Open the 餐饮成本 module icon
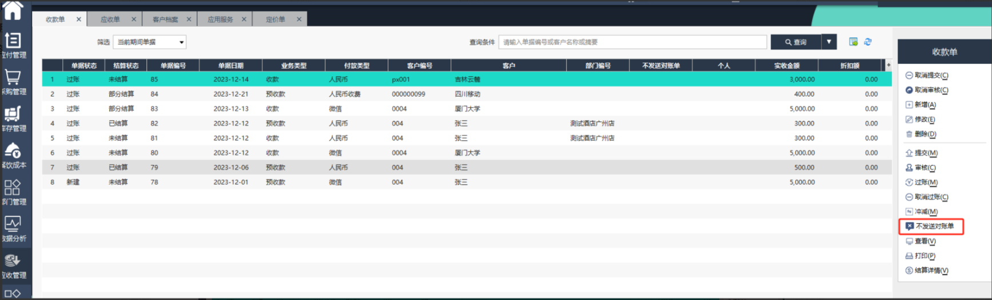992x300 pixels. coord(13,151)
